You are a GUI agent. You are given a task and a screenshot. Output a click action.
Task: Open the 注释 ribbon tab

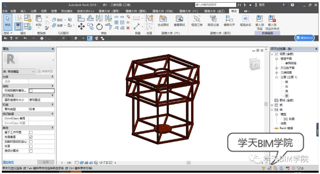coord(33,11)
